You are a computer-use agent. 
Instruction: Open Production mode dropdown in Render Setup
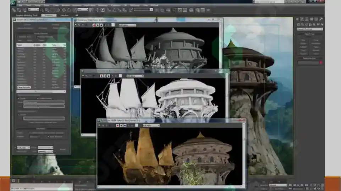click(23, 147)
